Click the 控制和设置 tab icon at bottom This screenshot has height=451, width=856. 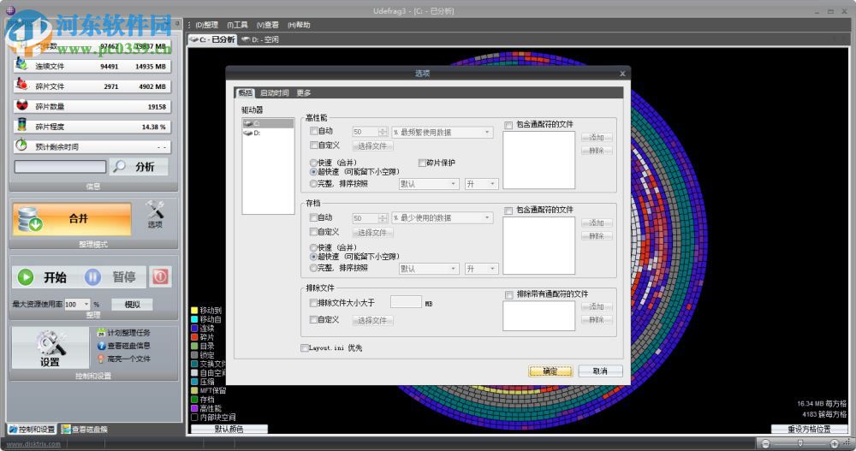[13, 429]
